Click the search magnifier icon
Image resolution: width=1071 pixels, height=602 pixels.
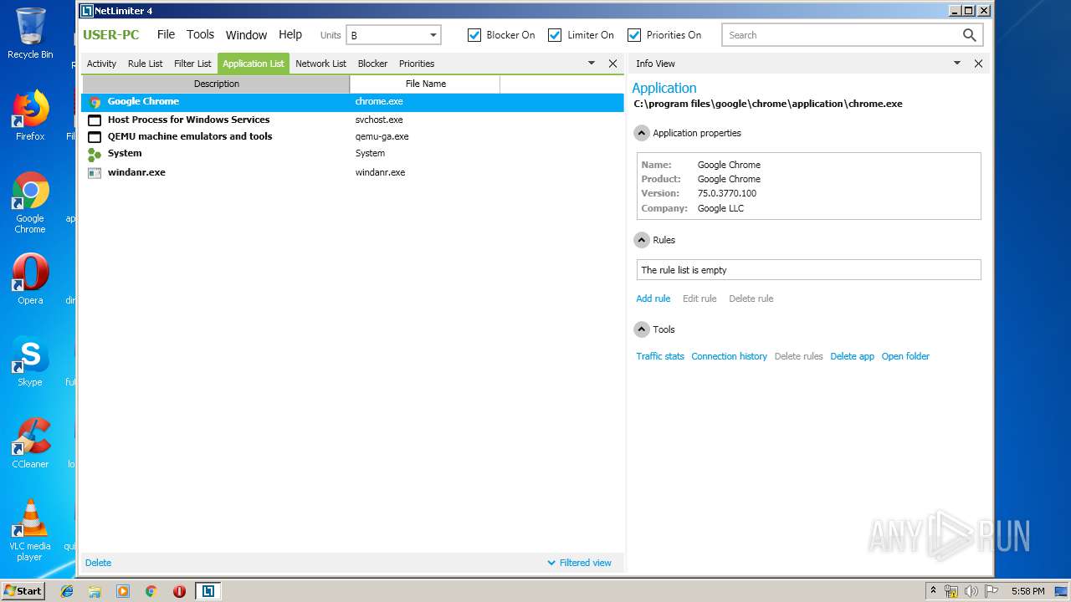coord(969,35)
